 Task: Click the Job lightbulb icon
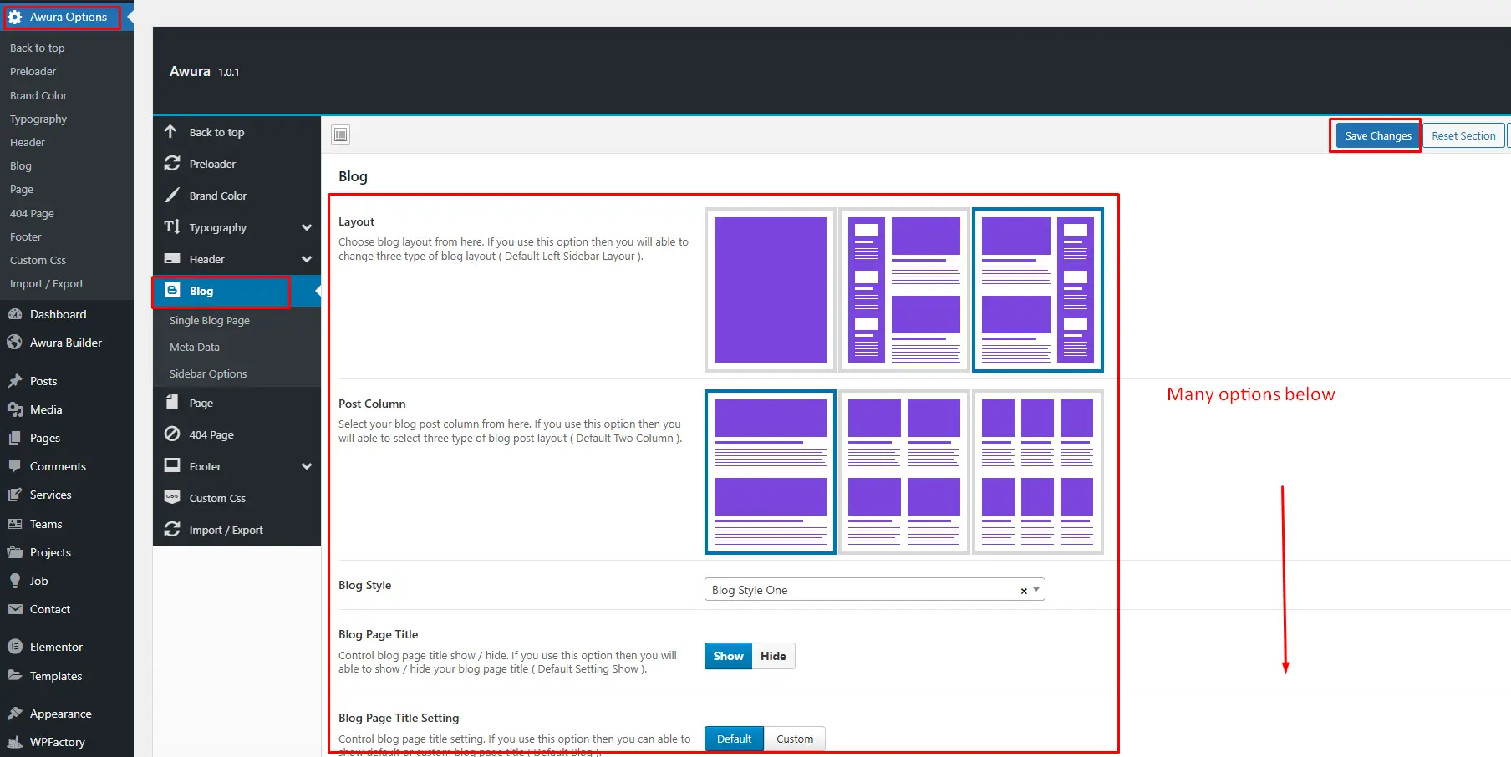15,581
